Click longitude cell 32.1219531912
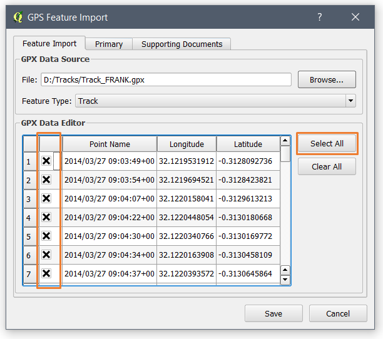The height and width of the screenshot is (339, 383). click(186, 161)
